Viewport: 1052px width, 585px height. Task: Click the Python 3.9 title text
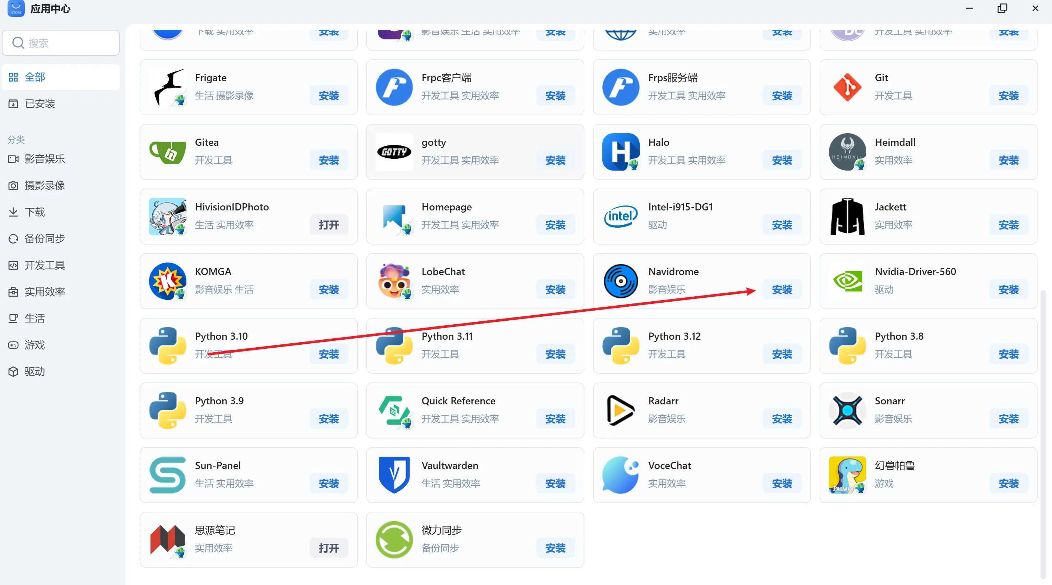point(219,401)
